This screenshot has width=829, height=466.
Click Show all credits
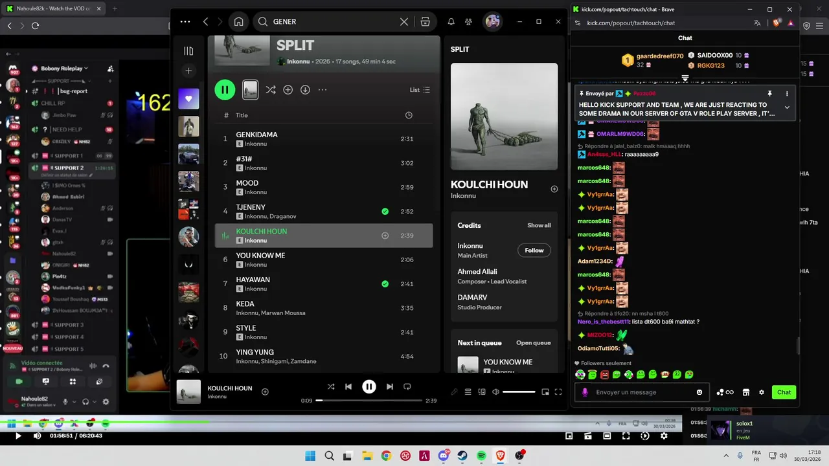click(x=539, y=225)
